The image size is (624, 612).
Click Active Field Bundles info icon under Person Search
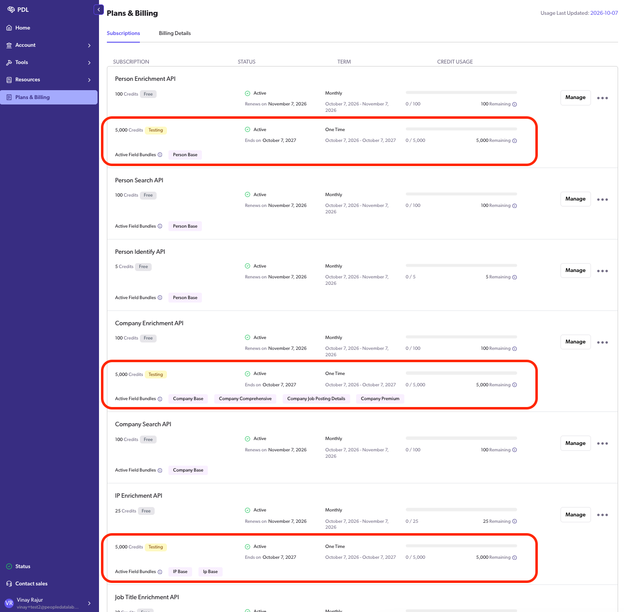(x=160, y=226)
